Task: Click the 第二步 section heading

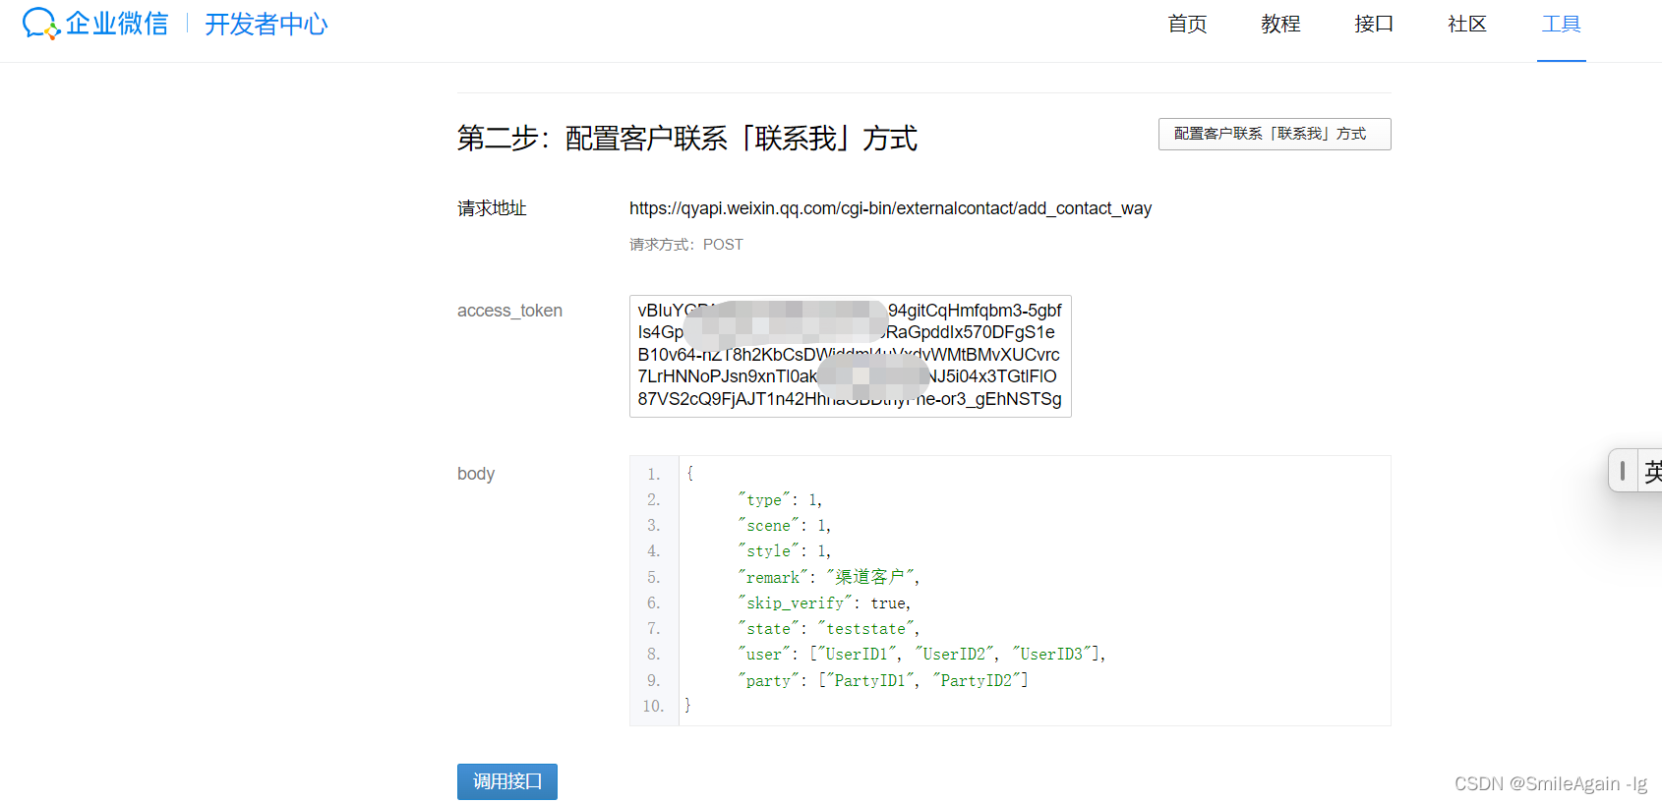Action: tap(687, 139)
